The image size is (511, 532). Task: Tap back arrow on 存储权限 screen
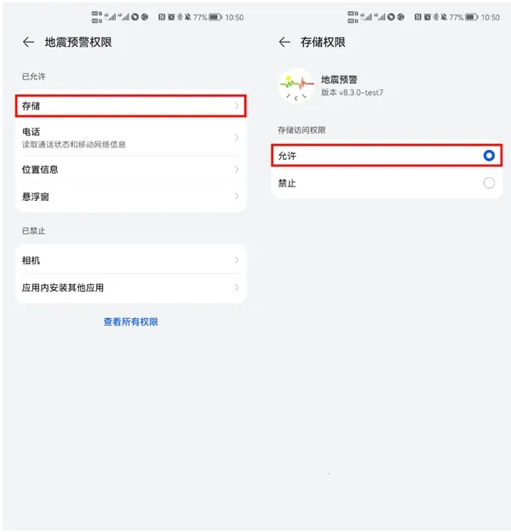(x=284, y=42)
